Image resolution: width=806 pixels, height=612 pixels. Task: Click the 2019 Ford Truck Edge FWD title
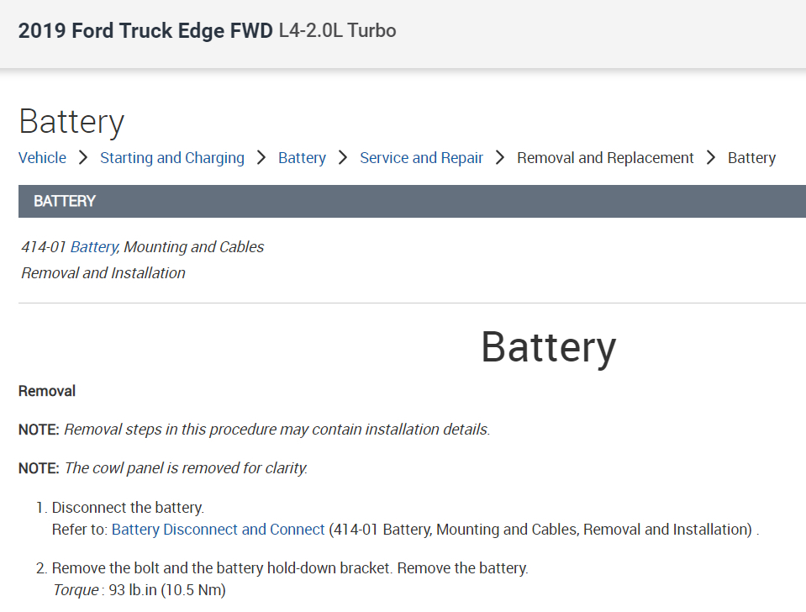(145, 31)
